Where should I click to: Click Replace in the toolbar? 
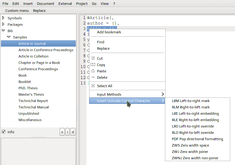(x=39, y=11)
